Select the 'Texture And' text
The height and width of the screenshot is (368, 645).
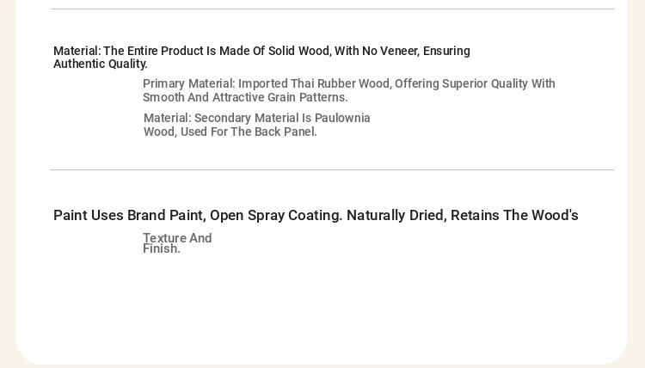point(177,238)
